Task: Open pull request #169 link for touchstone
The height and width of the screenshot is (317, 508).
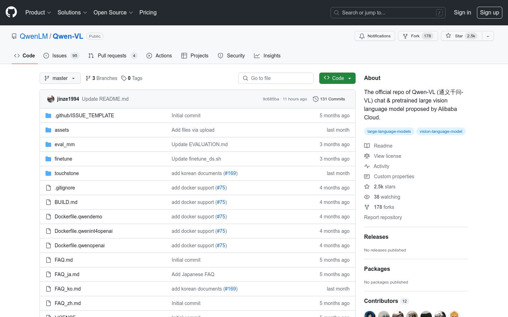Action: 230,173
